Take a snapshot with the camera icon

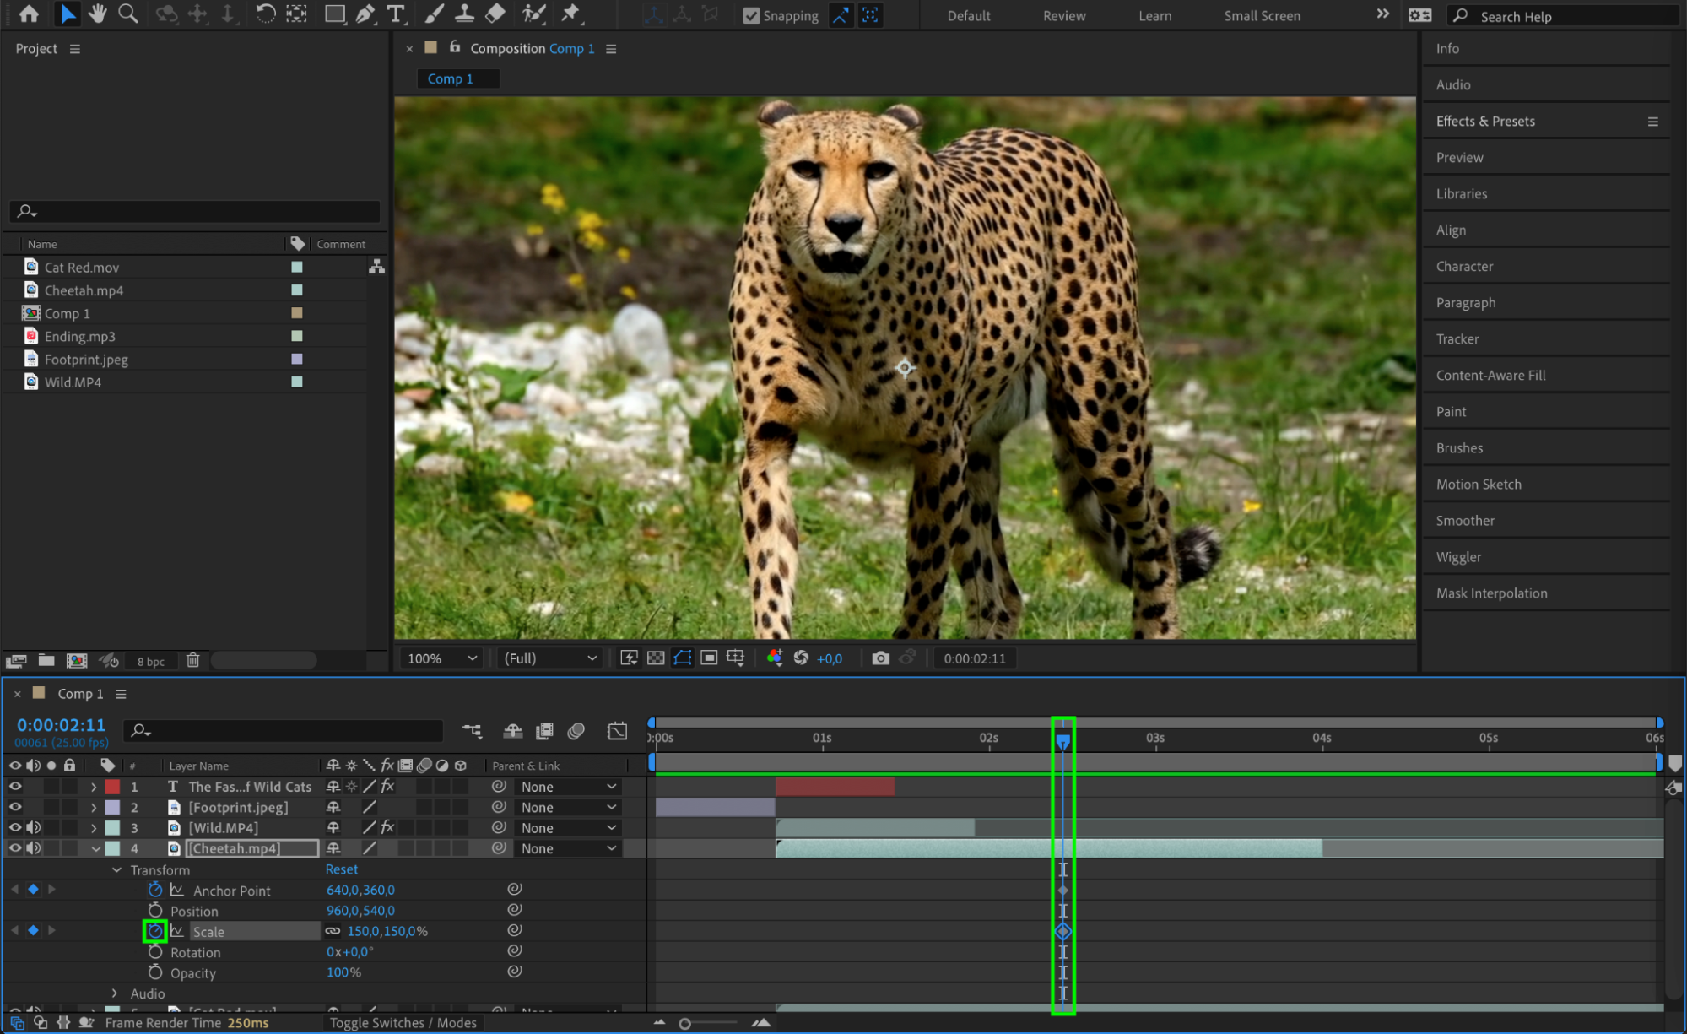coord(880,658)
